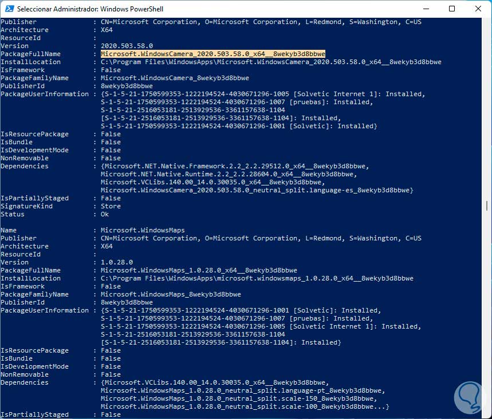492x419 pixels.
Task: Click SignatureKind value Store
Action: (111, 207)
